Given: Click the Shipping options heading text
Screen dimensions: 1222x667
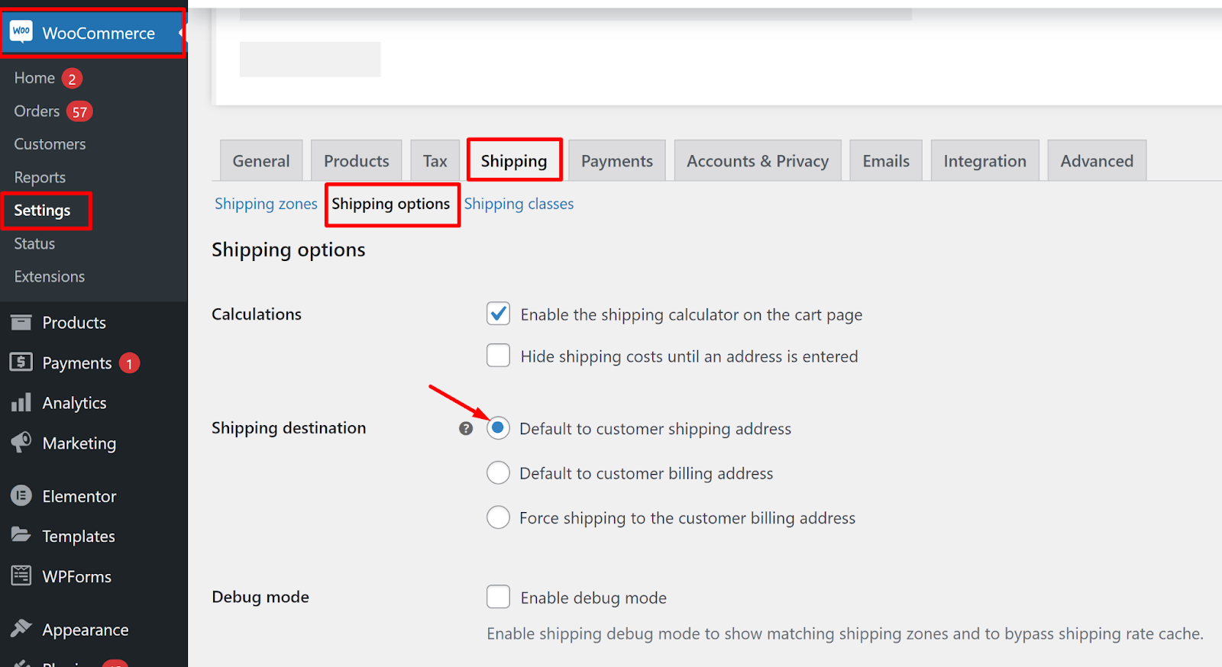Looking at the screenshot, I should (289, 250).
